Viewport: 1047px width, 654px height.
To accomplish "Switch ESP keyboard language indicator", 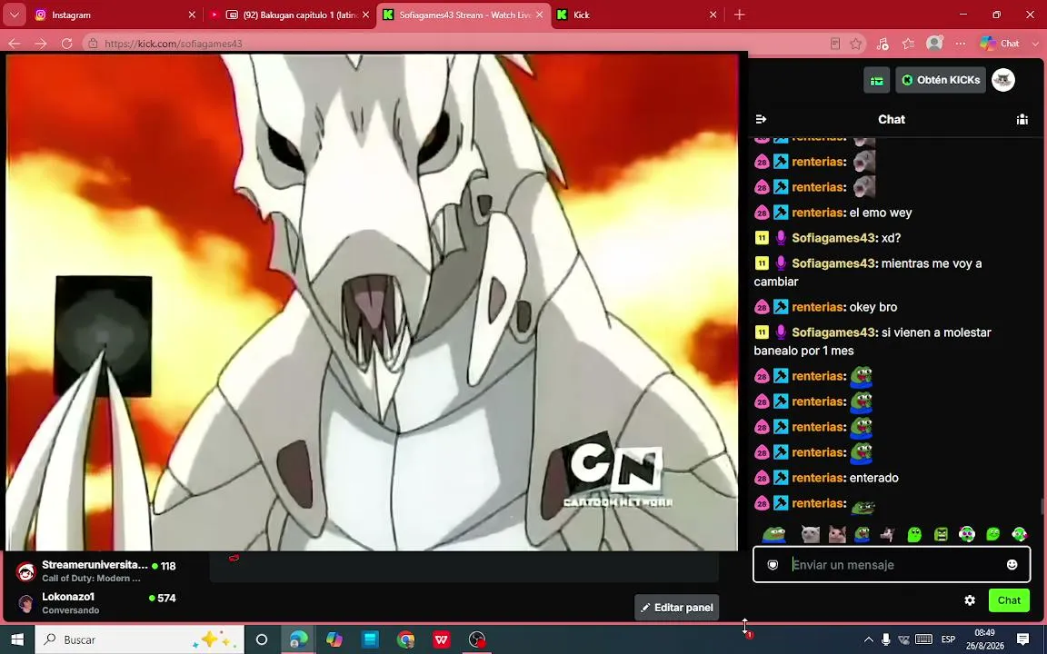I will point(948,639).
